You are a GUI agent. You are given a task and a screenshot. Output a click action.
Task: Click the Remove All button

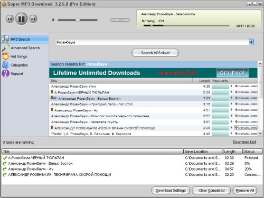pos(245,191)
